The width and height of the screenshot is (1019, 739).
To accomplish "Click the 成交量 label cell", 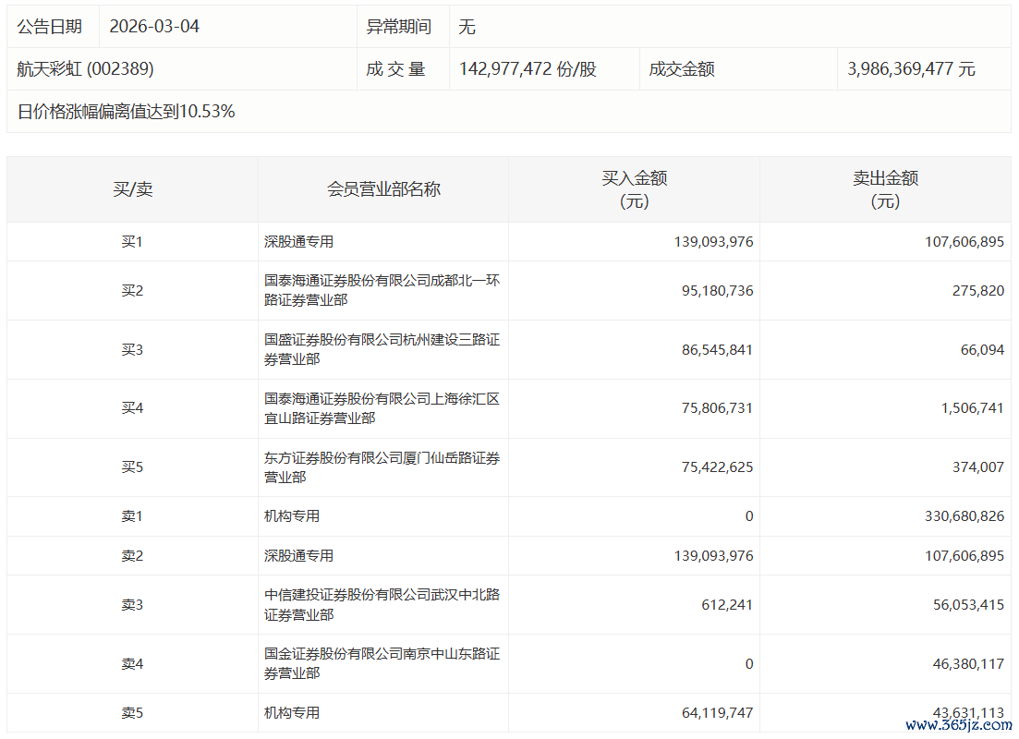I will (395, 69).
